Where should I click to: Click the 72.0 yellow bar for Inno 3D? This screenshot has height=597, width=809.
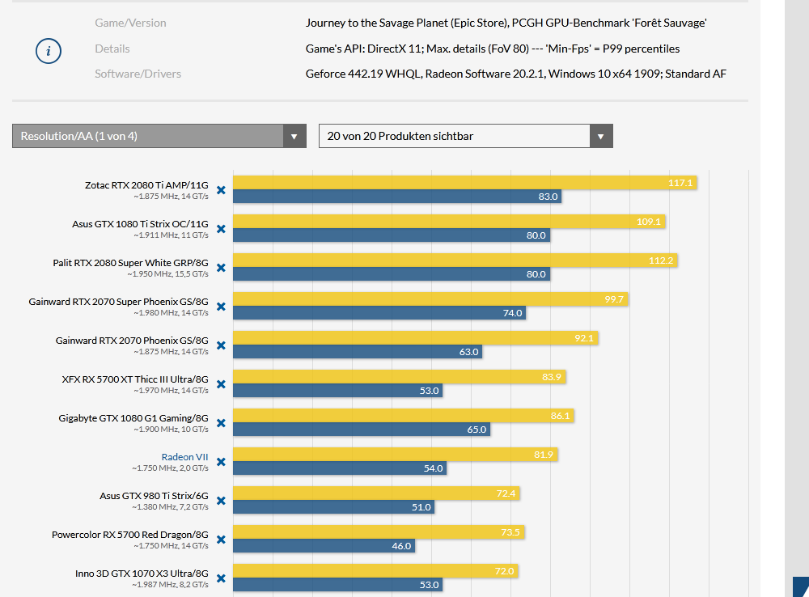pos(375,571)
